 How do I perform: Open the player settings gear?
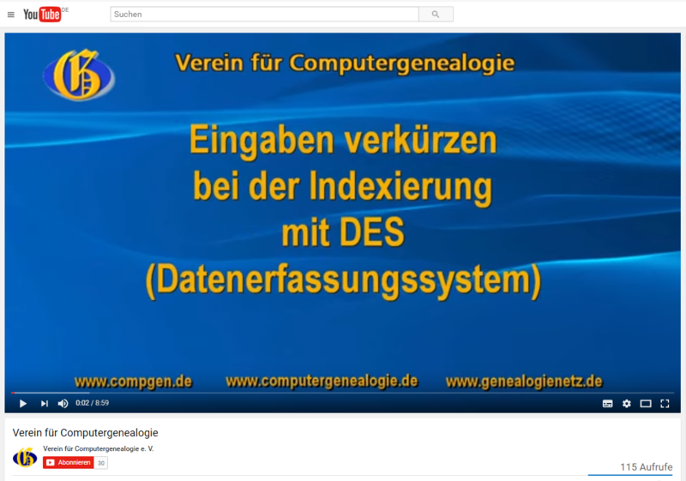pos(627,403)
